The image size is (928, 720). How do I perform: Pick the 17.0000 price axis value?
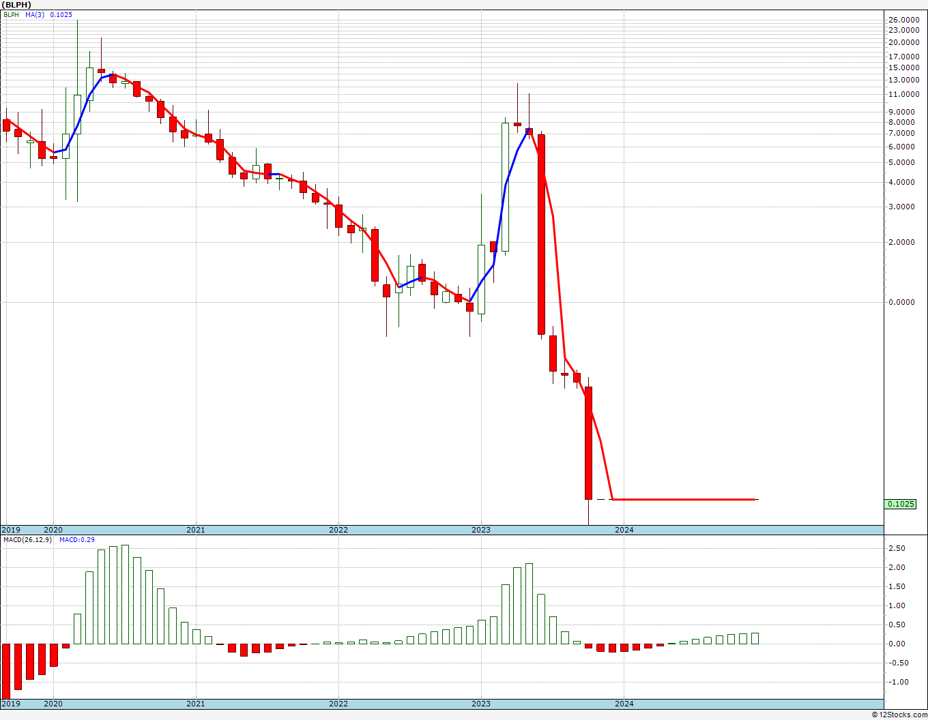[x=903, y=57]
